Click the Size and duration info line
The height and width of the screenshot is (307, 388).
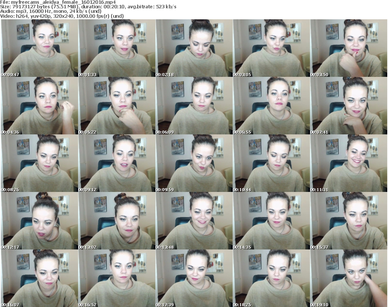(x=88, y=7)
